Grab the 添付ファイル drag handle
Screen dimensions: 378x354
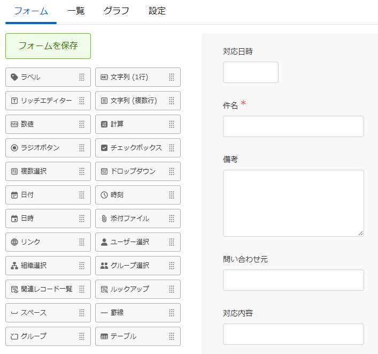pyautogui.click(x=172, y=219)
